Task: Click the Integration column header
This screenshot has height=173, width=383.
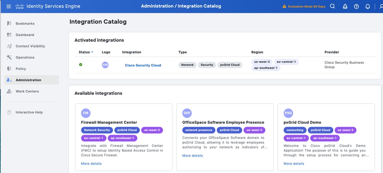Action: [x=132, y=52]
